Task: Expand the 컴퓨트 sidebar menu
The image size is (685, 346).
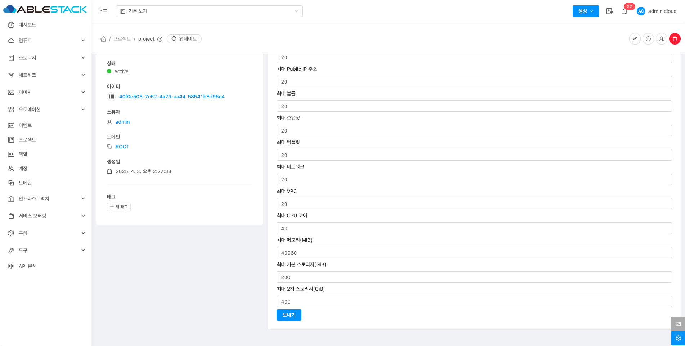Action: (46, 41)
